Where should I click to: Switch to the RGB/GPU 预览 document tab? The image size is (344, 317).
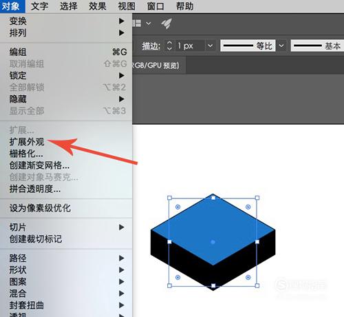click(158, 65)
